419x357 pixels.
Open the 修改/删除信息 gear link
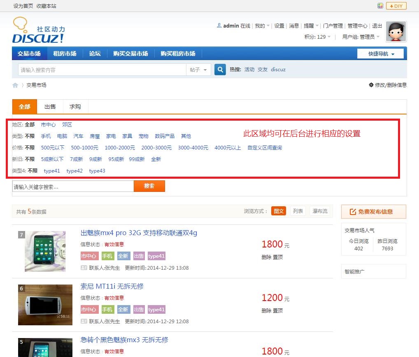[387, 85]
